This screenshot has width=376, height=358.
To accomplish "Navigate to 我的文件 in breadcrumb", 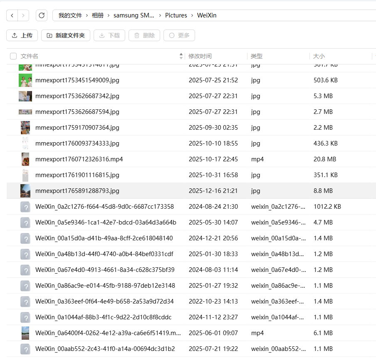I will (70, 15).
